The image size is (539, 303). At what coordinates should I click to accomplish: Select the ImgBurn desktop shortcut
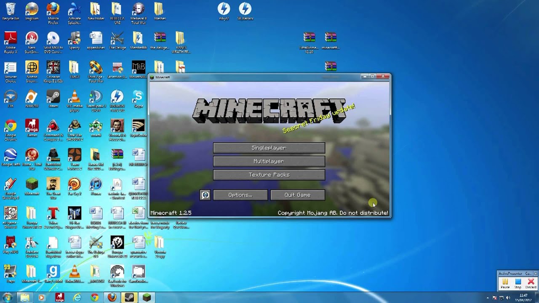point(32,12)
